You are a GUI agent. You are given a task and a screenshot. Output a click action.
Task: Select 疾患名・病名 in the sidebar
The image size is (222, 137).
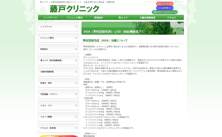[58, 83]
